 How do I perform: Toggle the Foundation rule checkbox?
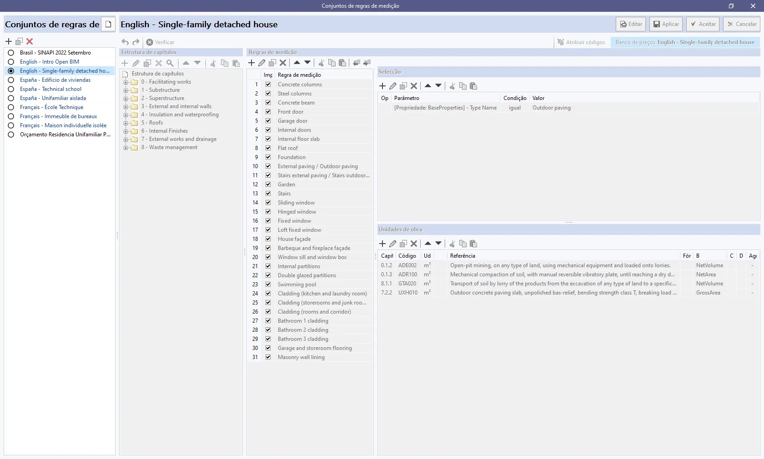tap(268, 157)
